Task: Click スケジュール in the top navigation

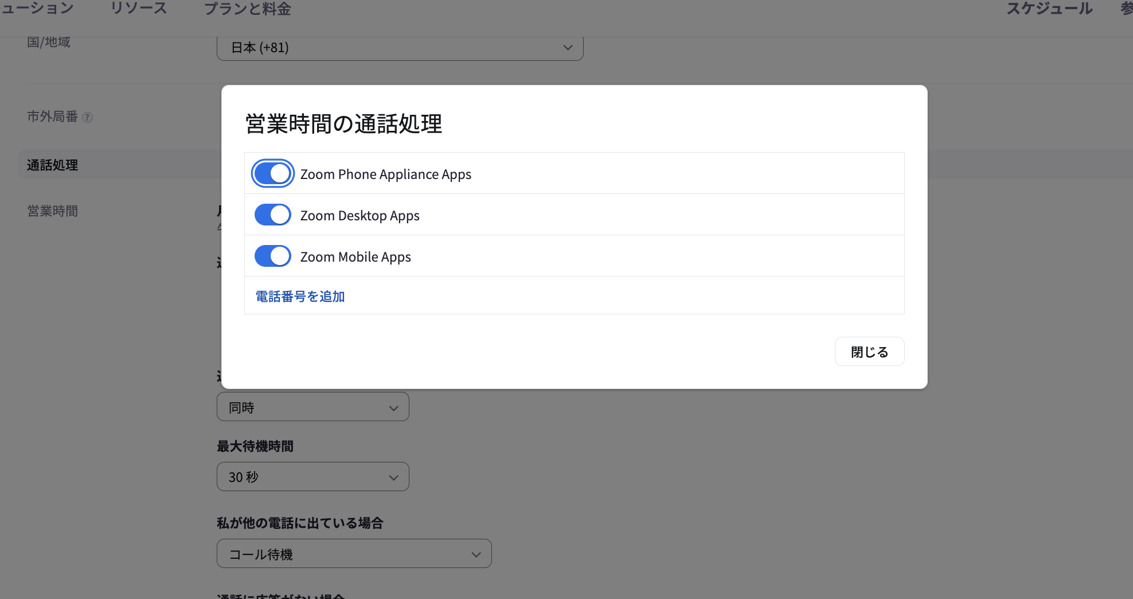Action: (1049, 9)
